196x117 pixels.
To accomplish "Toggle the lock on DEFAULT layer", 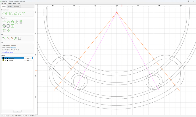I will click(x=7, y=58).
